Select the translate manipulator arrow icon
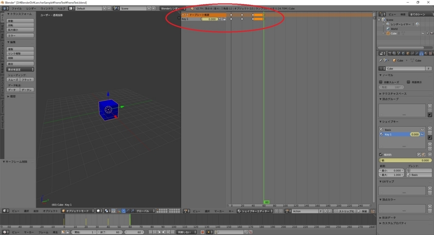Image resolution: width=434 pixels, height=235 pixels. click(123, 211)
